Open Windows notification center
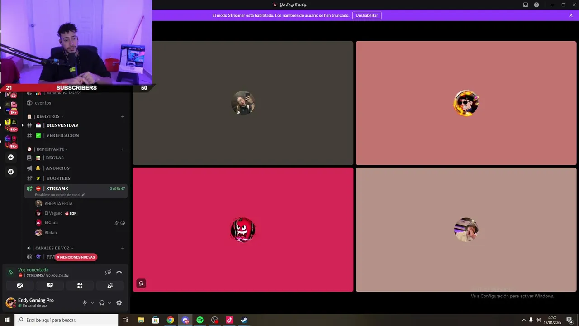 coord(570,320)
